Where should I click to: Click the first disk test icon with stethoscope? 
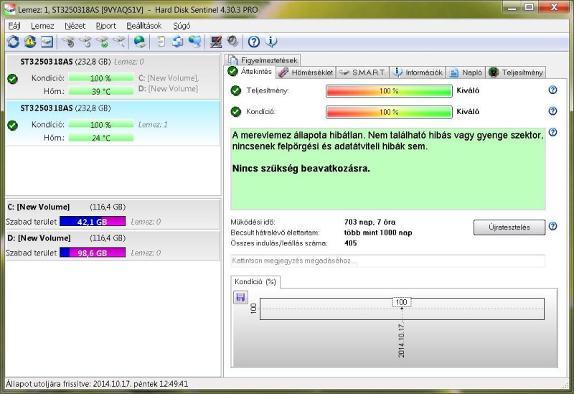point(68,42)
